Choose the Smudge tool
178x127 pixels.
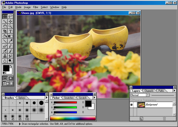(11, 56)
